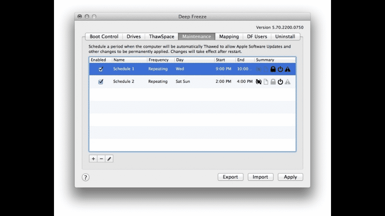Apply the maintenance schedule changes
Viewport: 385px width, 216px height.
pos(290,177)
